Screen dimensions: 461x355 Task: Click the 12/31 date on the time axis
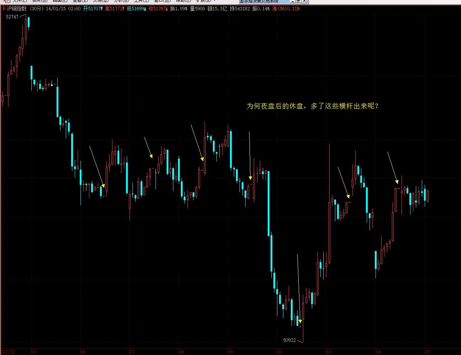(x=9, y=352)
